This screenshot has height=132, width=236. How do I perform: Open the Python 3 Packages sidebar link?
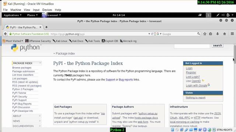click(x=23, y=89)
